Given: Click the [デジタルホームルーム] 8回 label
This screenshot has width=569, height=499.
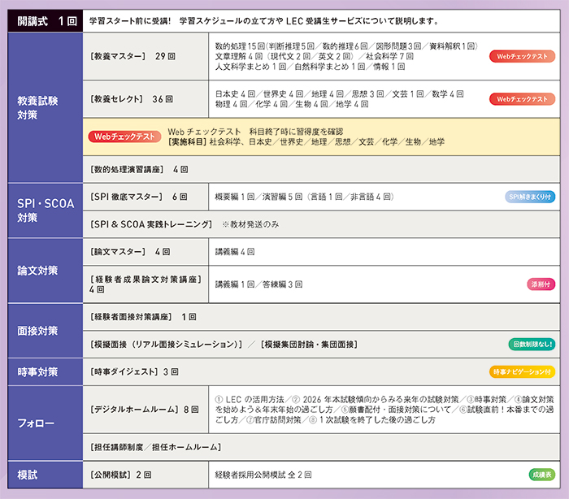Looking at the screenshot, I should [x=145, y=409].
